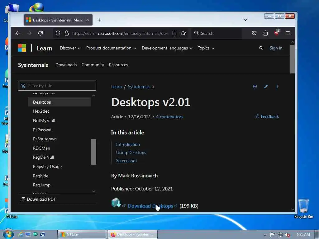
Task: Close the Desktops - Sysinternals tab
Action: [x=88, y=20]
